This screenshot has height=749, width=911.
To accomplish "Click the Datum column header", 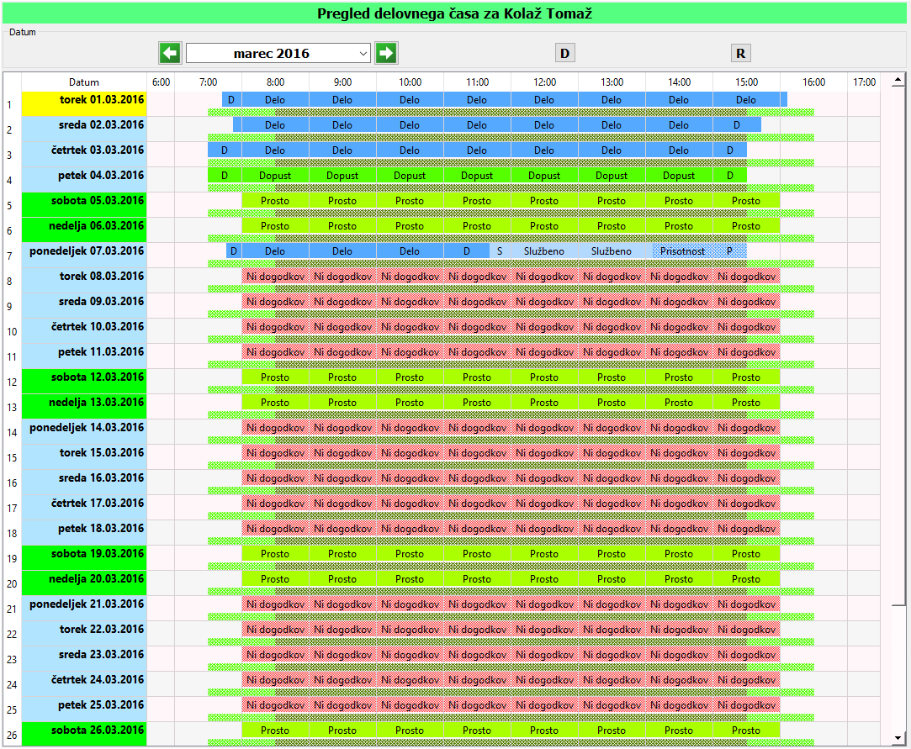I will (x=84, y=82).
